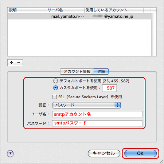
Task: Click the 説明 column header
Action: click(27, 10)
